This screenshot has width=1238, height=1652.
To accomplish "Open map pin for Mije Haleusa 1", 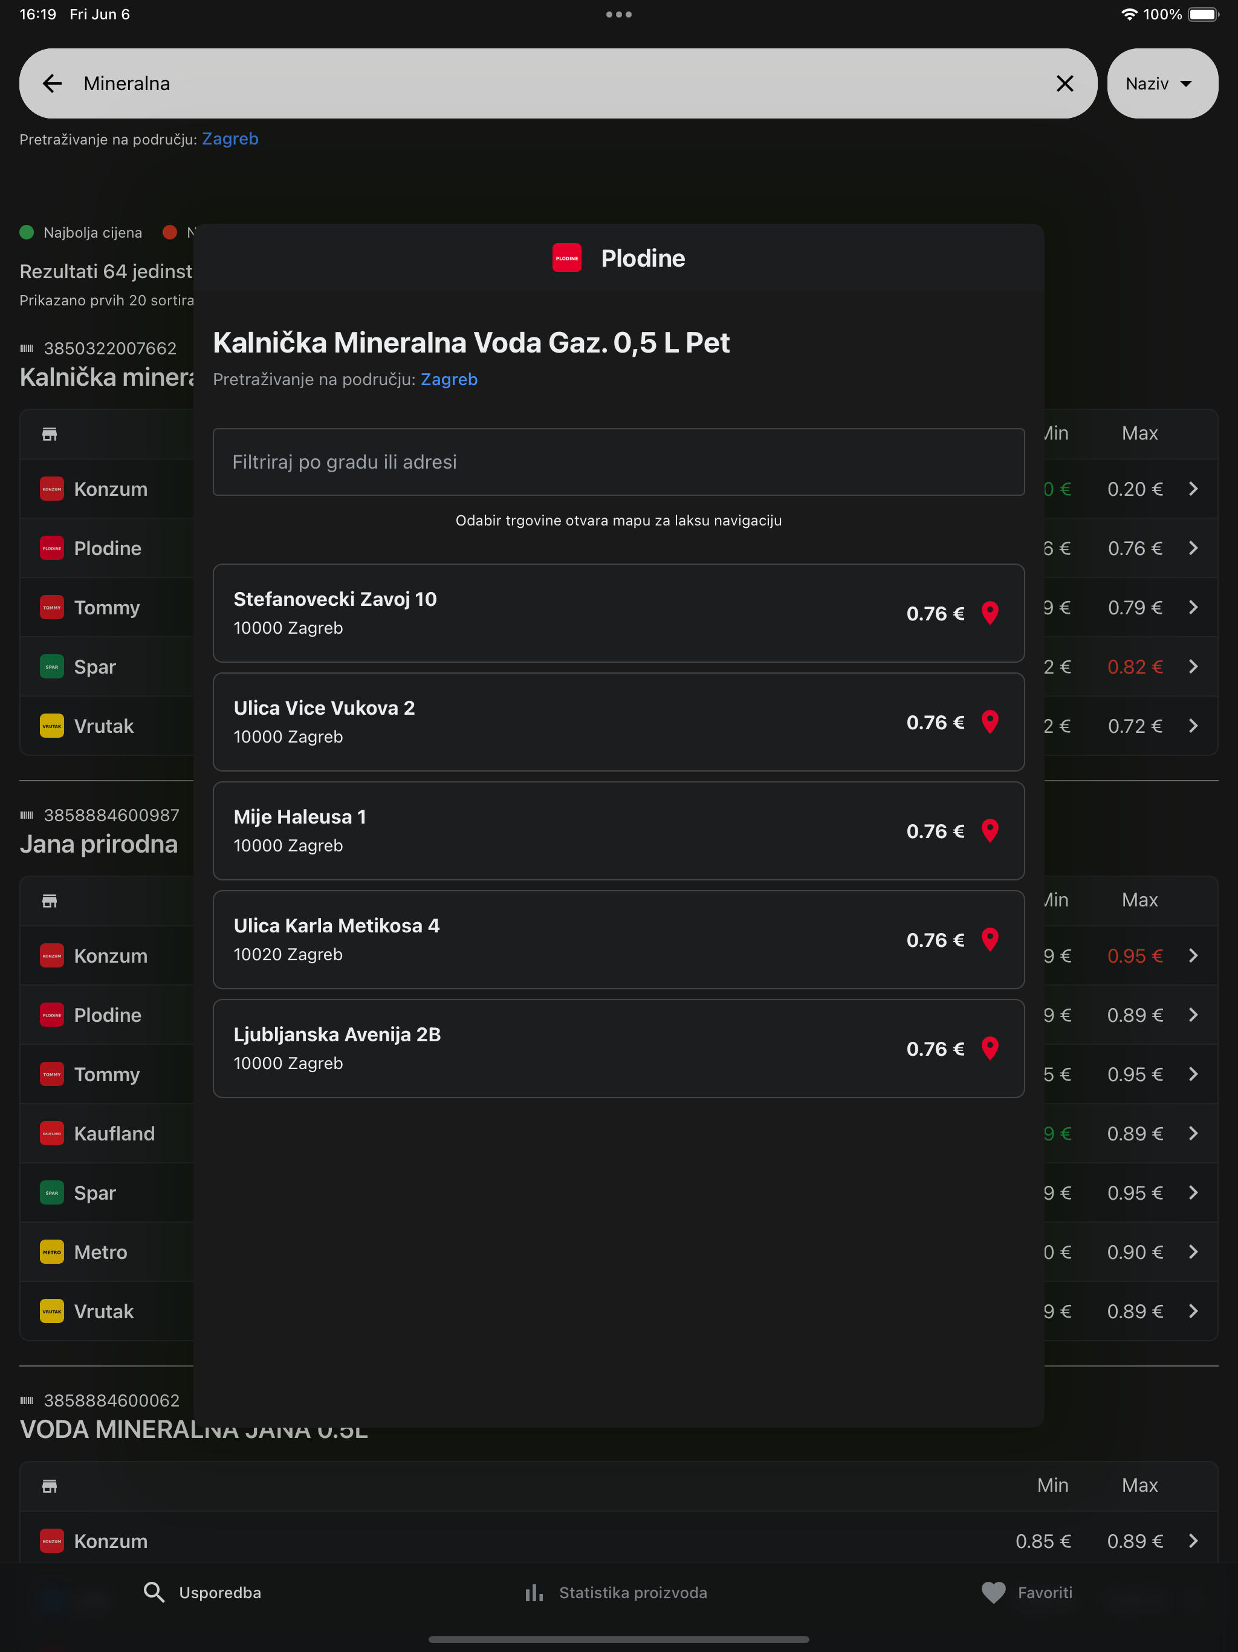I will [x=990, y=831].
